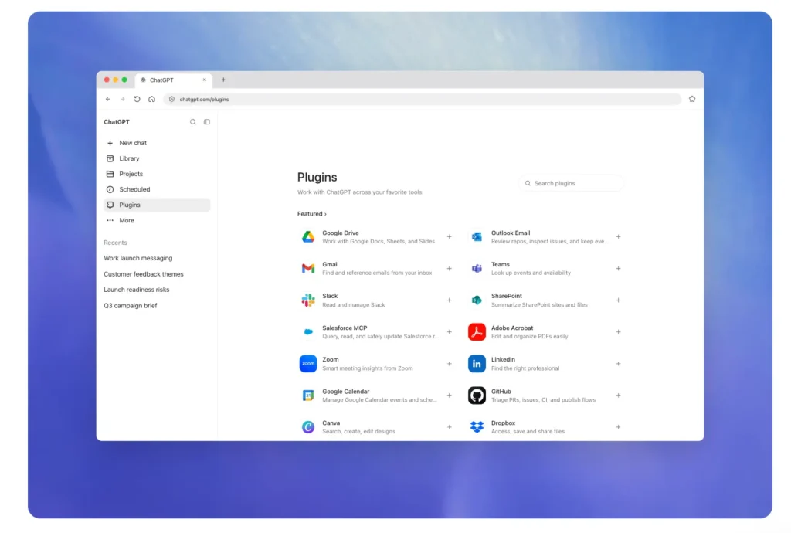
Task: Open the Library sidebar item
Action: 157,158
